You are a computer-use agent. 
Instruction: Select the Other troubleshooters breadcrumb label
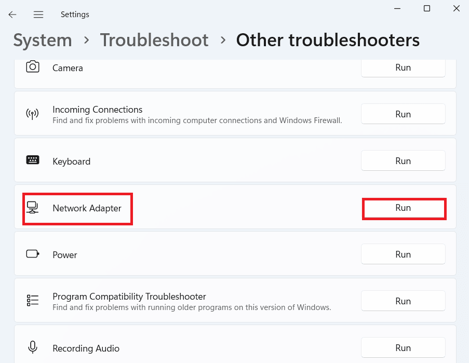click(328, 40)
